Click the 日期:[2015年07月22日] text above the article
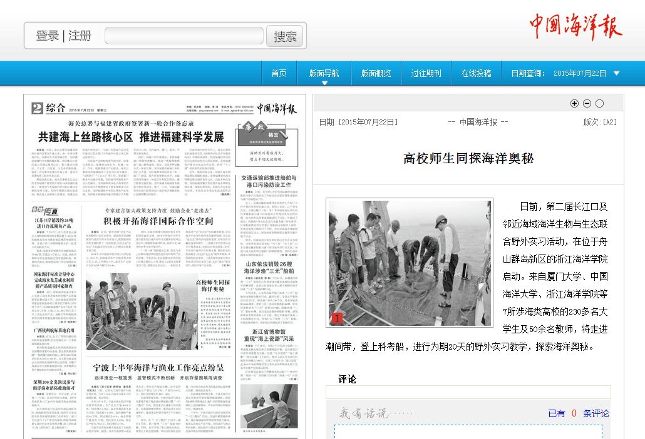The width and height of the screenshot is (645, 439). click(x=358, y=122)
